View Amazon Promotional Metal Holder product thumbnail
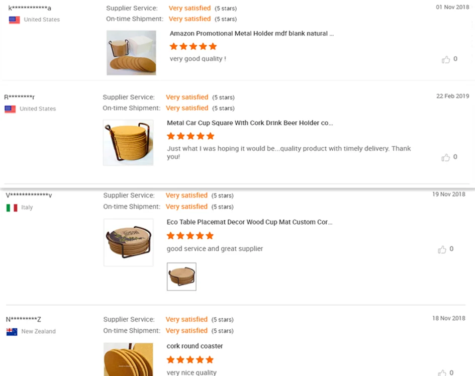Viewport: 475px width, 376px height. [131, 53]
